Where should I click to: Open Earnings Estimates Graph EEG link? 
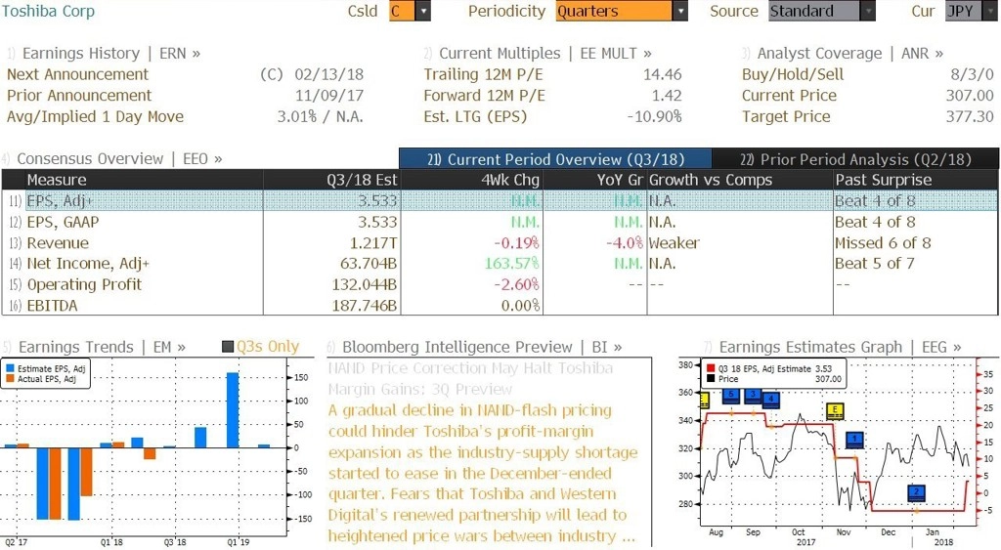[x=840, y=347]
